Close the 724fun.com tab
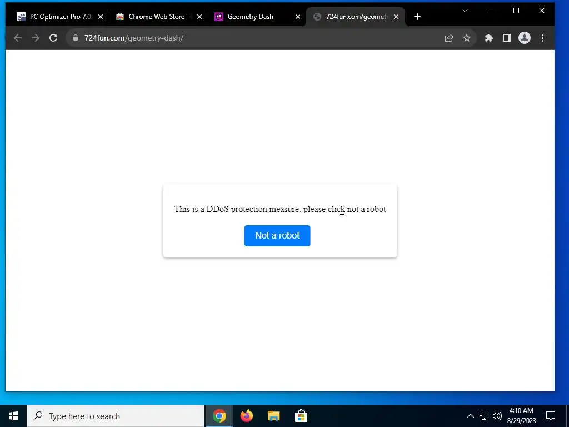This screenshot has height=427, width=569. [x=396, y=17]
